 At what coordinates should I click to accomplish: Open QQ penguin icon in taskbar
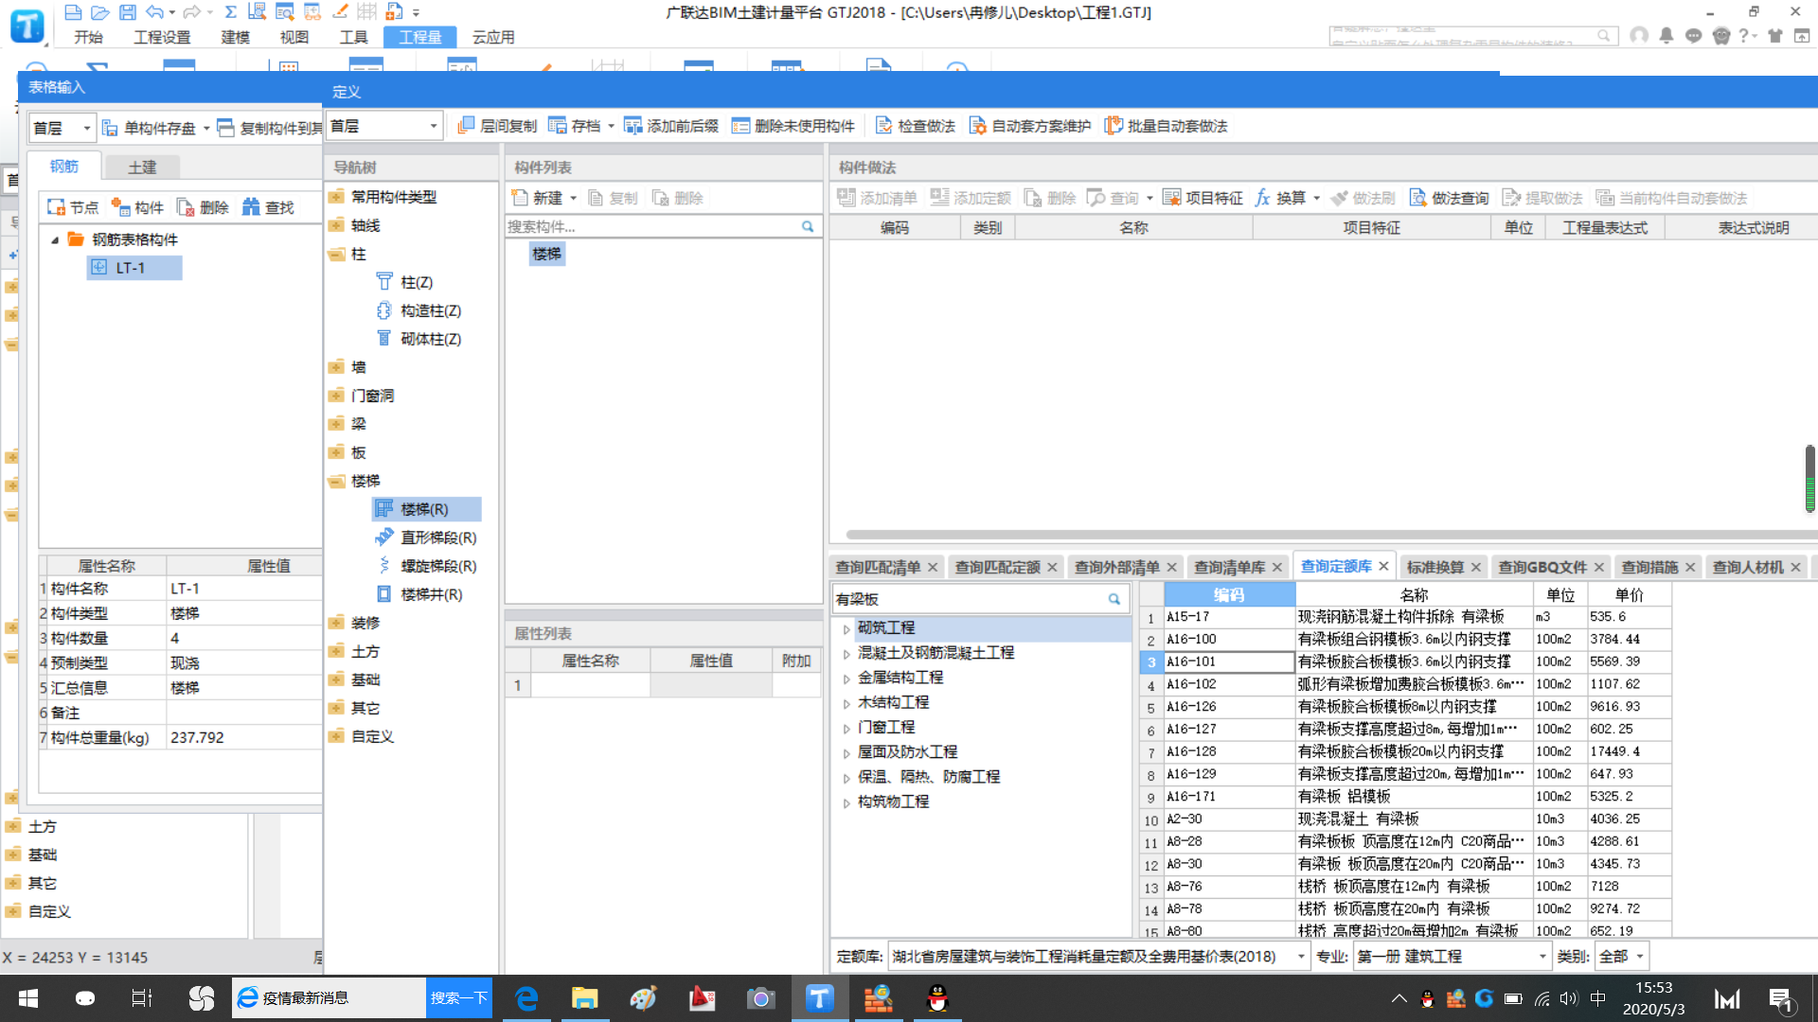click(x=937, y=998)
